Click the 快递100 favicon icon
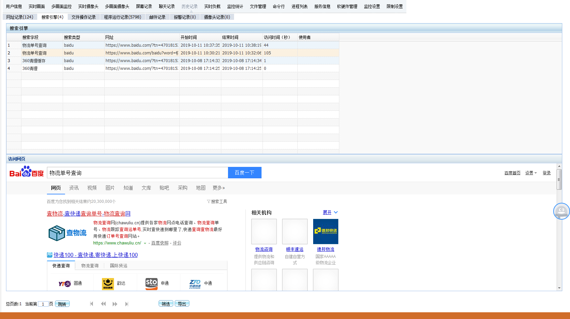 pyautogui.click(x=50, y=255)
